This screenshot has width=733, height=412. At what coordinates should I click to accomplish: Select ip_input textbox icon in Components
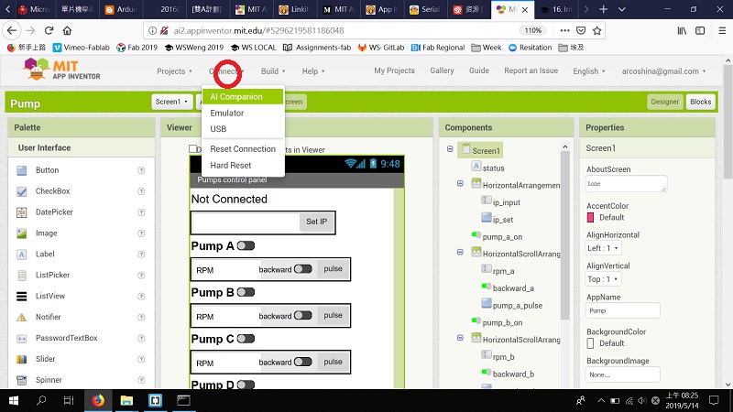[x=487, y=201]
